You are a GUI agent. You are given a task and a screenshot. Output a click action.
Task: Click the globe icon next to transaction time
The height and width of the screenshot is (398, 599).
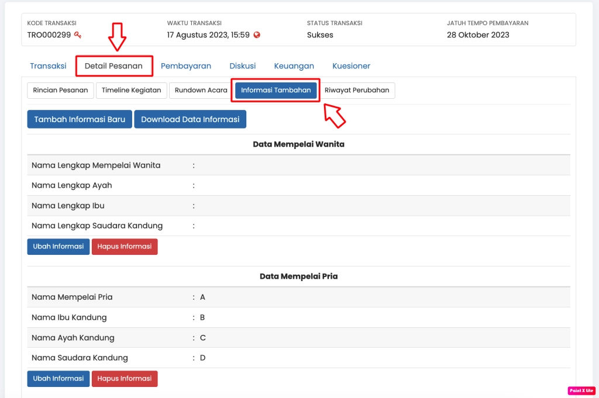pyautogui.click(x=257, y=35)
